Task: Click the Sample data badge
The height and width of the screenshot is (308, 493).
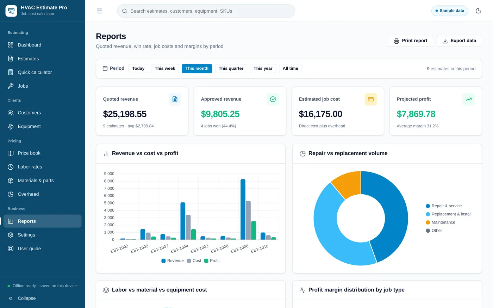Action: 450,11
